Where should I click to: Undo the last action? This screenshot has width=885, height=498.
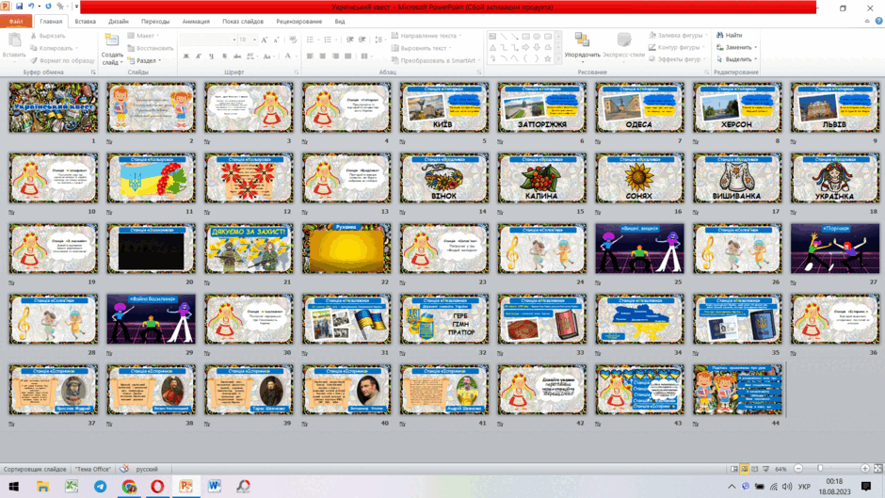(31, 7)
